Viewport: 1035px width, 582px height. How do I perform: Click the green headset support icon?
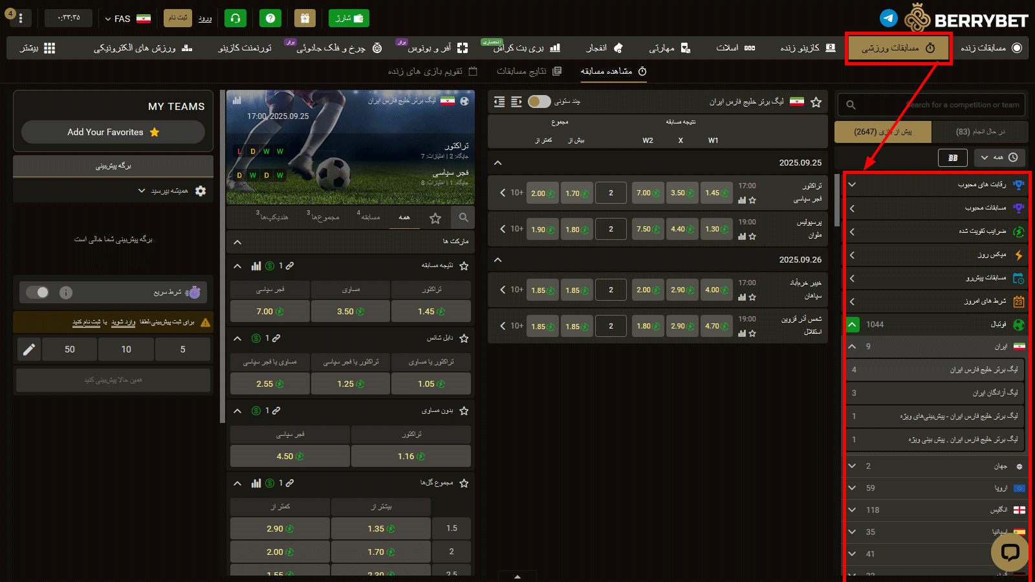(x=235, y=18)
